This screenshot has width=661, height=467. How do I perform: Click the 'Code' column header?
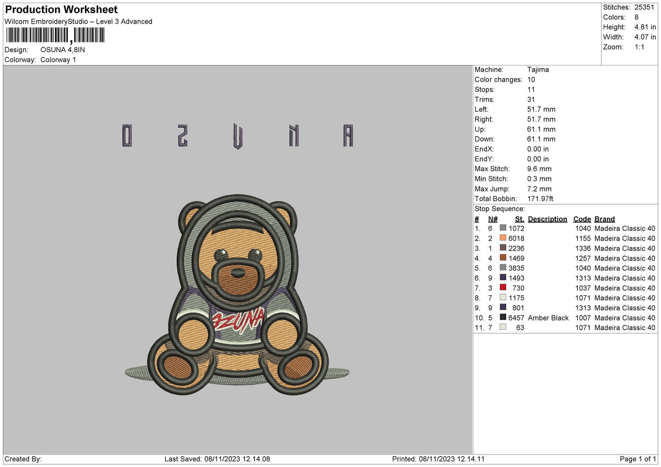point(582,219)
